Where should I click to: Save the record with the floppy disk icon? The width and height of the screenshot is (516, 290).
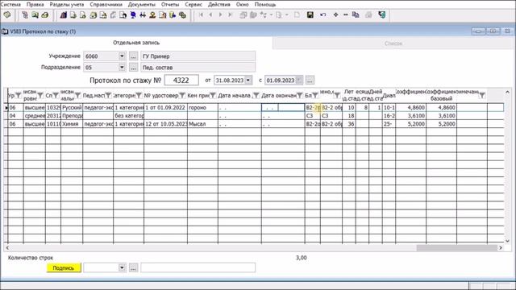coord(310,14)
